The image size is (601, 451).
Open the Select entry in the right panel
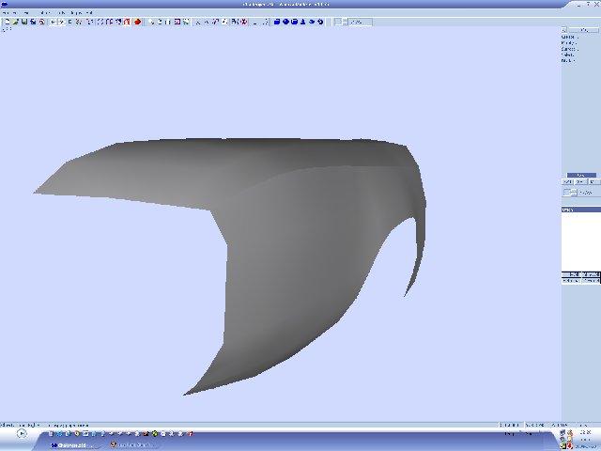(x=568, y=54)
